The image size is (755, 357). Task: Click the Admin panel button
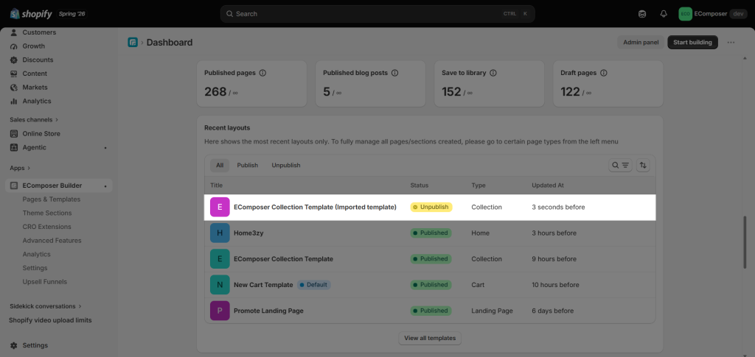(x=641, y=42)
